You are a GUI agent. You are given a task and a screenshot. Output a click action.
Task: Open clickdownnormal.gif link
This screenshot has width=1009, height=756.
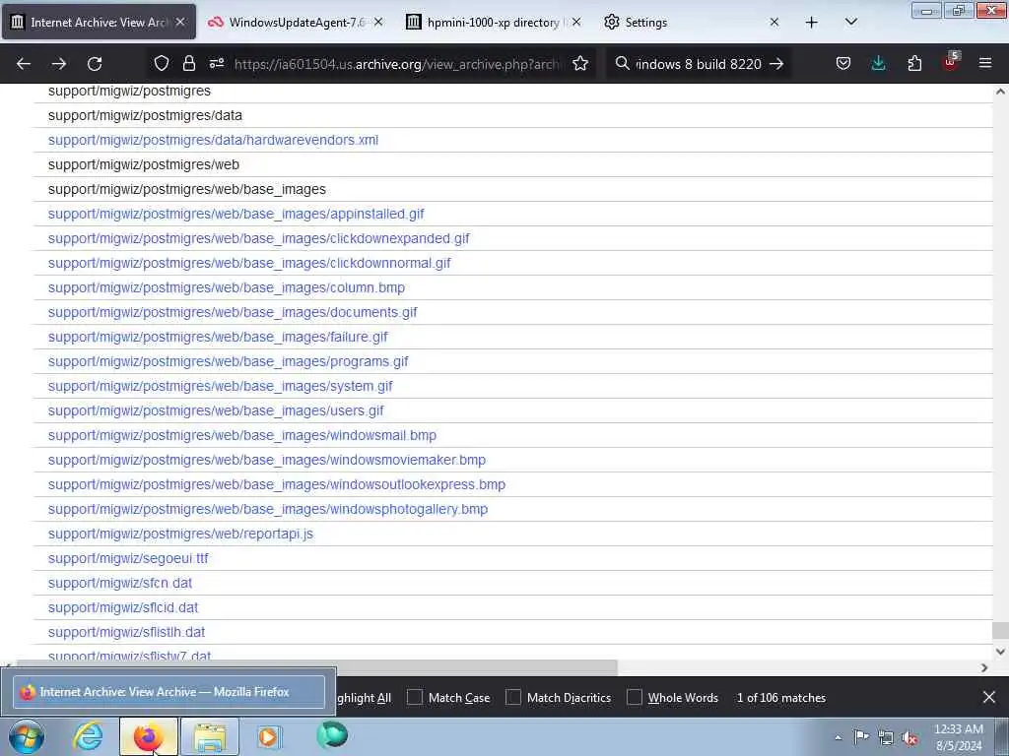(249, 263)
